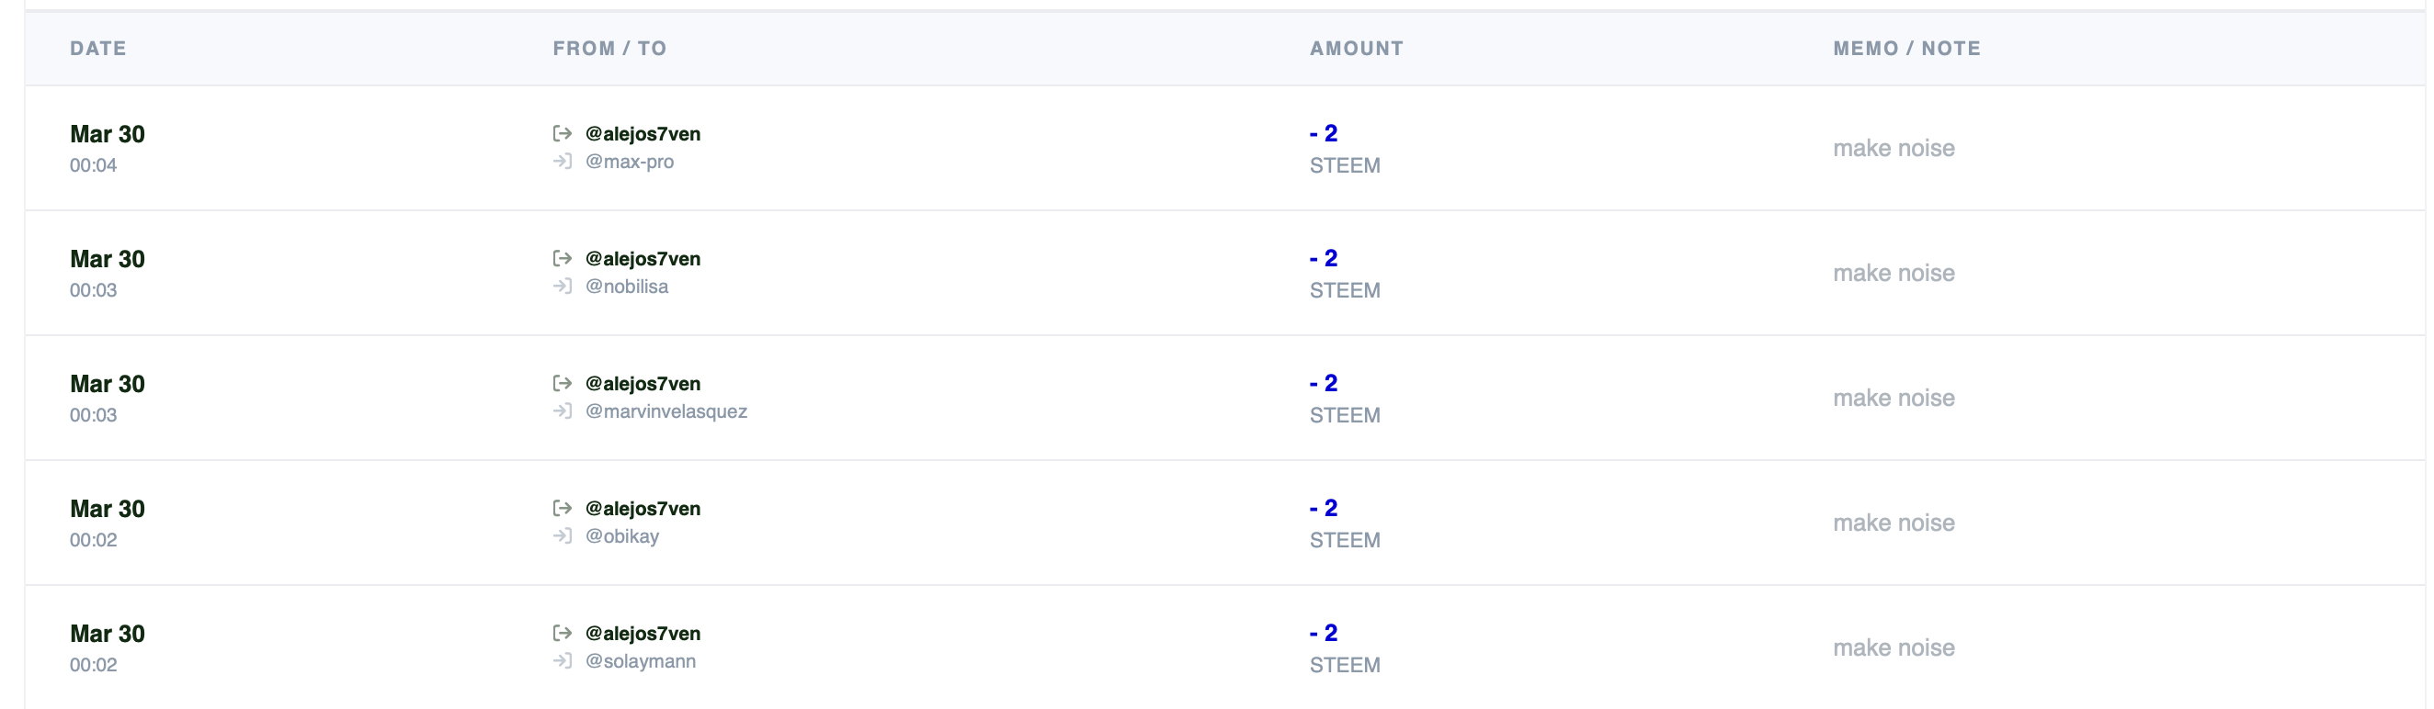Open the @max-pro recipient profile

[x=630, y=162]
